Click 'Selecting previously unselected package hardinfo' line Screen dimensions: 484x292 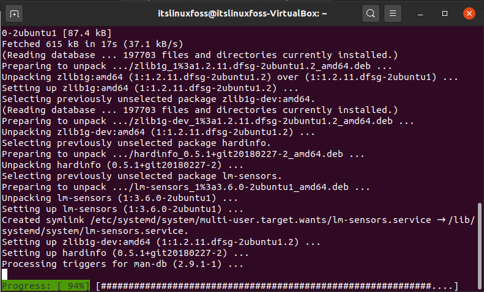click(x=136, y=143)
